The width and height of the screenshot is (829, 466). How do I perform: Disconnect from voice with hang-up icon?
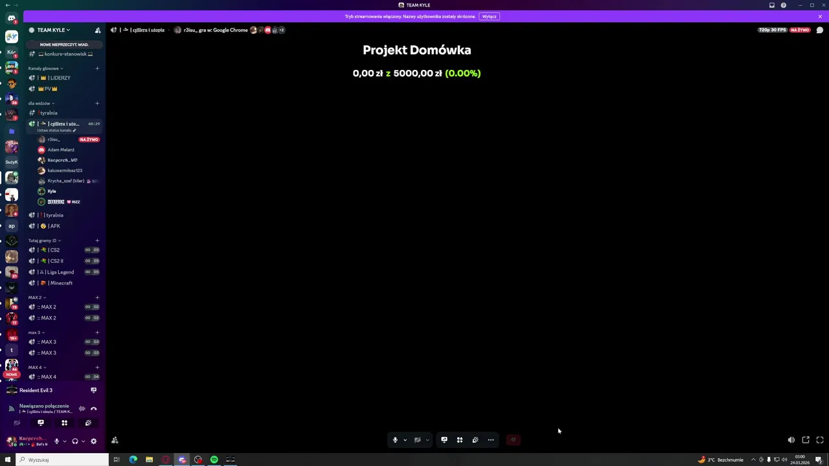pyautogui.click(x=93, y=408)
